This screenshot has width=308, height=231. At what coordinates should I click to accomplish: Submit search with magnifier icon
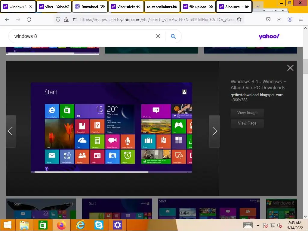(173, 36)
